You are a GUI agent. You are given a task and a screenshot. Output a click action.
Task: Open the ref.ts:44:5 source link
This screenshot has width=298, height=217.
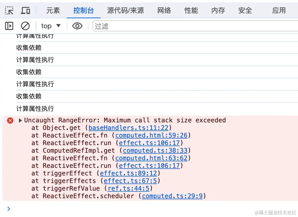pos(128,189)
